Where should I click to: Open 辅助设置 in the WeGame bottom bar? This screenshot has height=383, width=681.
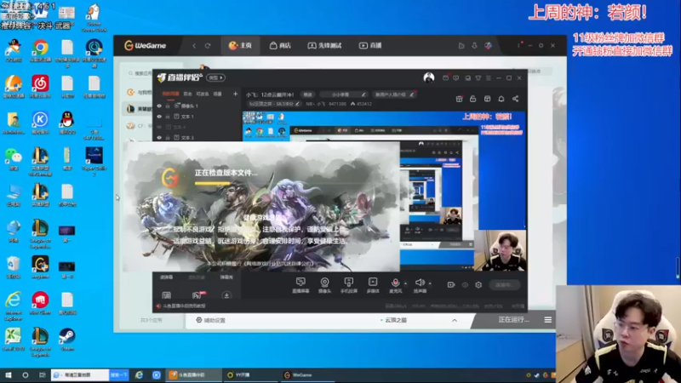[x=210, y=320]
